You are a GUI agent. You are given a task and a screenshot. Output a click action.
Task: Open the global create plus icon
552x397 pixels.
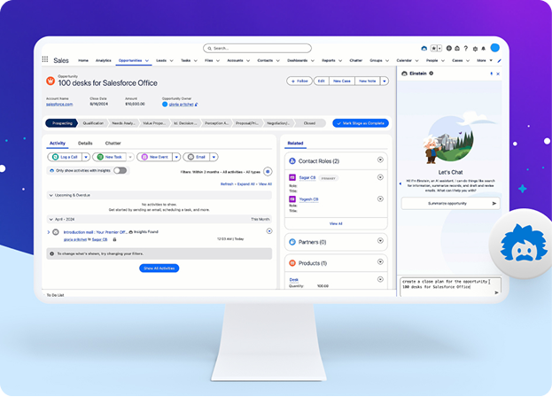449,48
